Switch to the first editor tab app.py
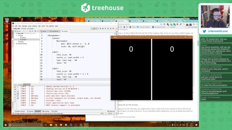The height and width of the screenshot is (130, 232). 44,31
